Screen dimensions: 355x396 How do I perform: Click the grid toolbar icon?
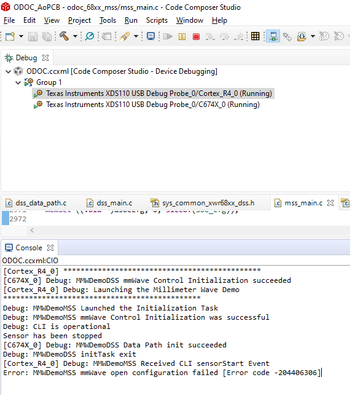click(x=255, y=36)
